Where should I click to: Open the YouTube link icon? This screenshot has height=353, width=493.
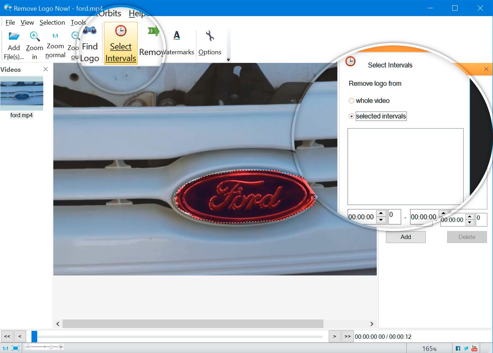pos(474,348)
